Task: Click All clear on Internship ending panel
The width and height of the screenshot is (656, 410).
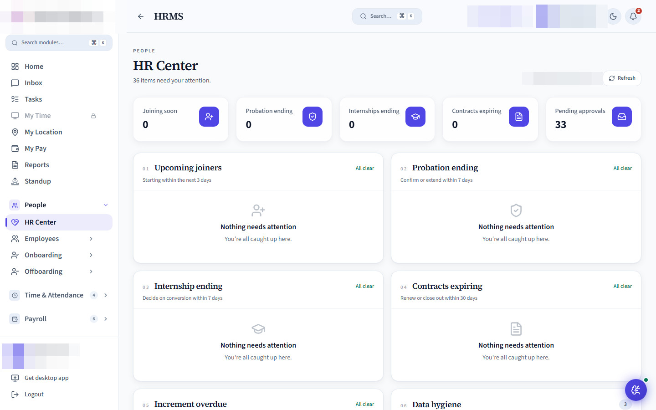Action: (365, 286)
